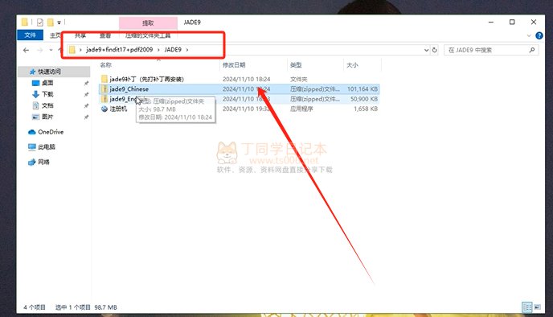Open the address bar history dropdown
This screenshot has width=553, height=317.
coord(426,50)
